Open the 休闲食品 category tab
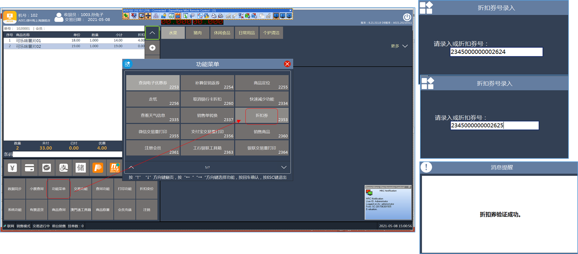 (x=222, y=33)
